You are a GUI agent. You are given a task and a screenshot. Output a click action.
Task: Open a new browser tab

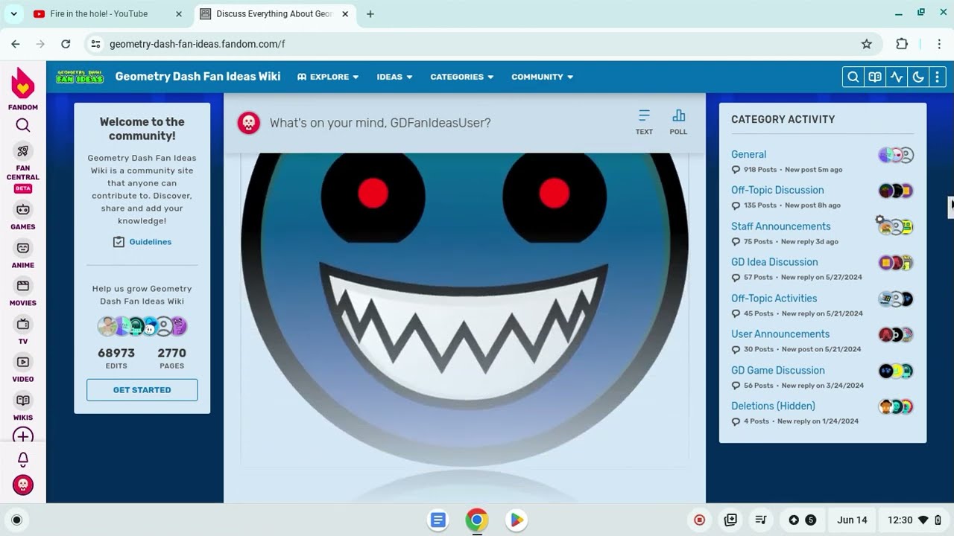(370, 14)
